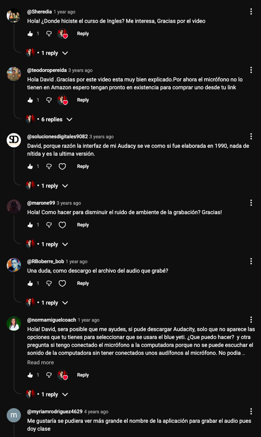Click the @myriamrodriguez4629 'm' avatar
Image resolution: width=261 pixels, height=437 pixels.
tap(14, 415)
